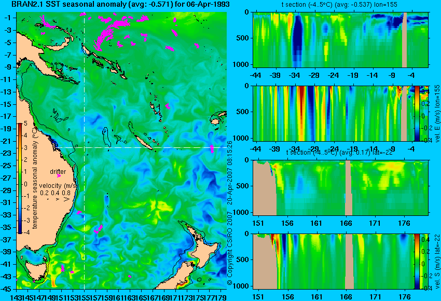Click the '-45' label on the map latitude axis
Screen dimensions: 441x301
(x=6, y=289)
